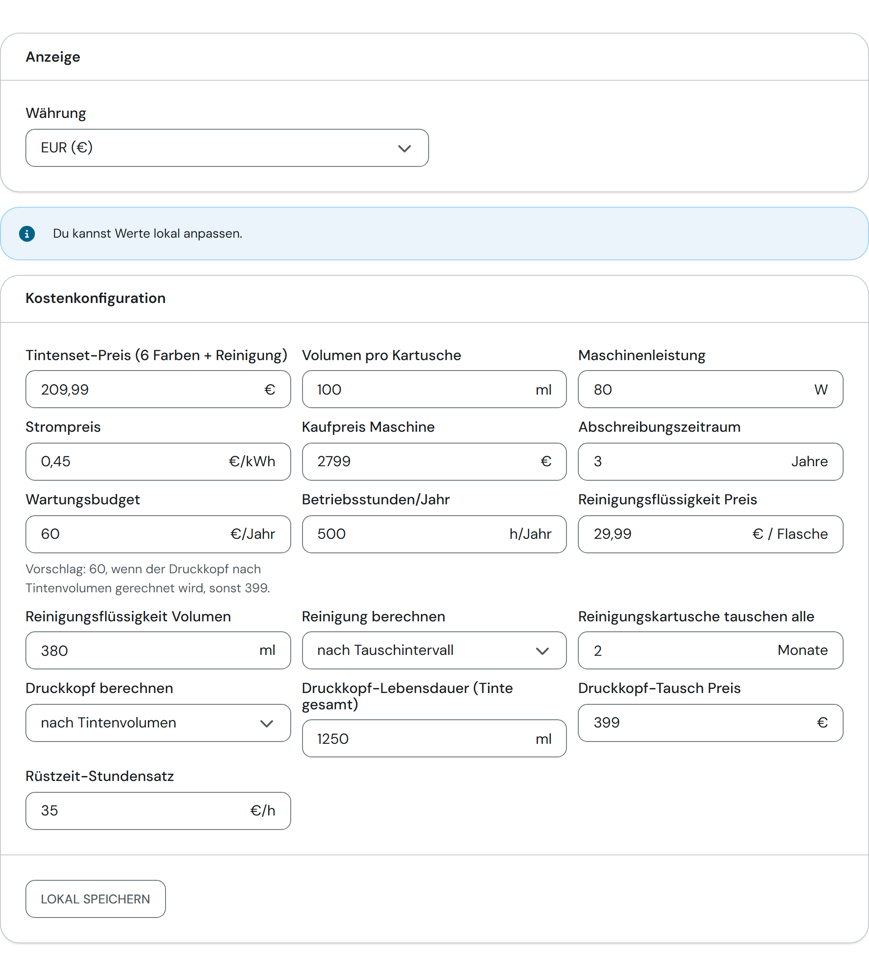Click the 'W' unit in Maschinenleistung
The height and width of the screenshot is (976, 869).
pyautogui.click(x=821, y=390)
